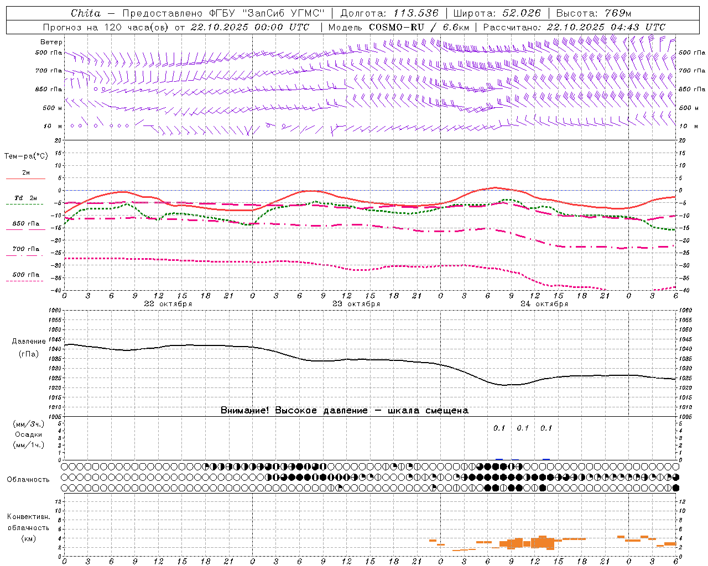Click the (мм/1ч.) precipitation unit label

click(29, 445)
